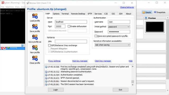Open the Services tab
169x95 pixels.
pyautogui.click(x=98, y=14)
